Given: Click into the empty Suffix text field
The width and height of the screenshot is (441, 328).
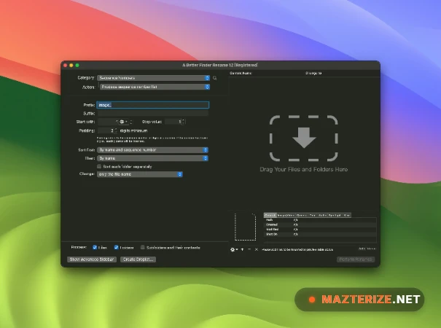Looking at the screenshot, I should coord(153,114).
